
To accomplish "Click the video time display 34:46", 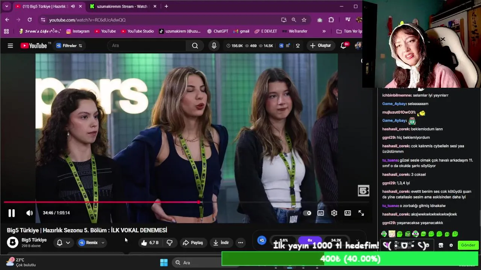I will tap(56, 213).
